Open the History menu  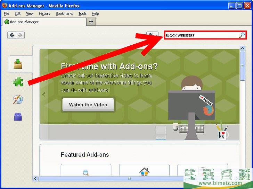pos(44,13)
